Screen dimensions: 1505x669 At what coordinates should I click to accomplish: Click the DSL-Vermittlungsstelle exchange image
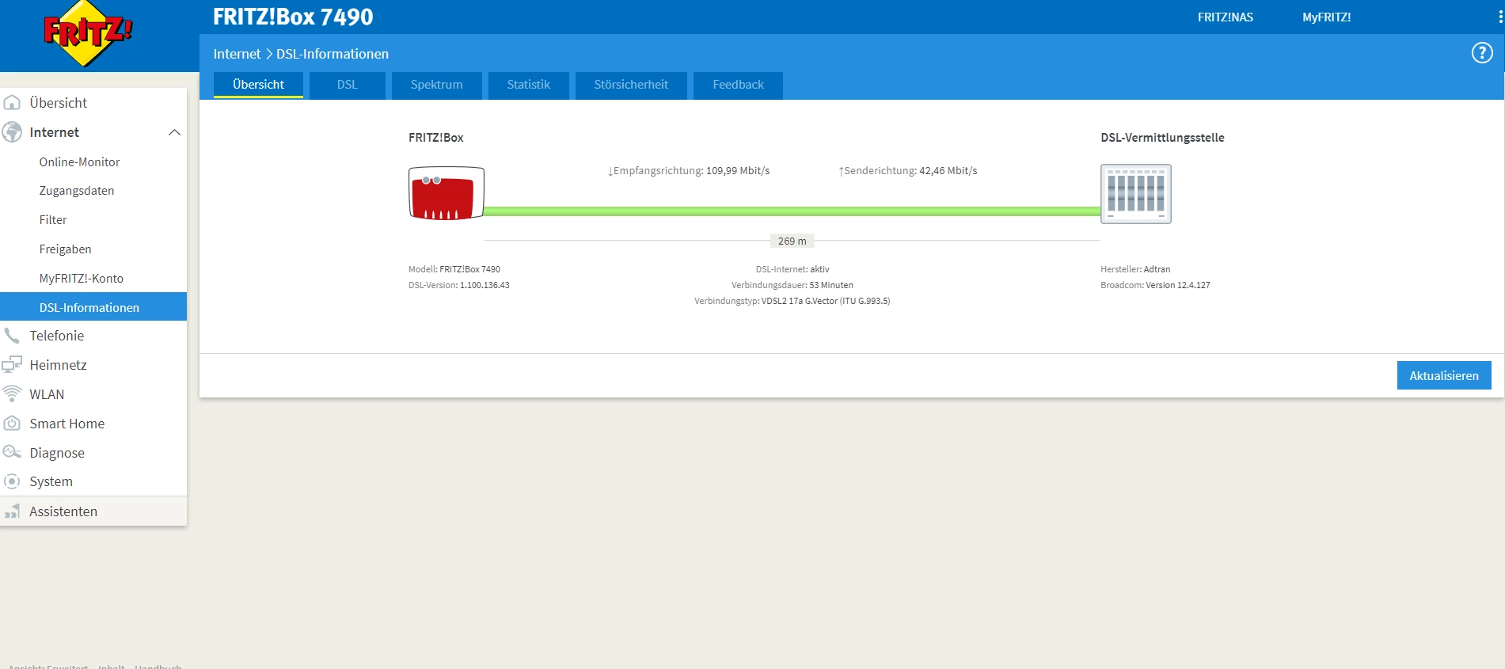pyautogui.click(x=1136, y=194)
